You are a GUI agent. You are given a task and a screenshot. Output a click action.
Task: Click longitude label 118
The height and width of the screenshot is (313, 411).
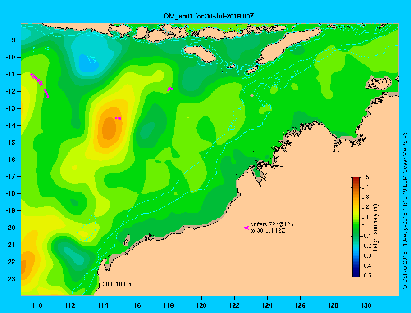point(169,305)
